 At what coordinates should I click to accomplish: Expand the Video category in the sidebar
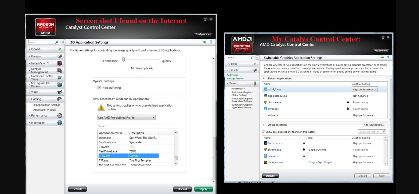pyautogui.click(x=29, y=92)
